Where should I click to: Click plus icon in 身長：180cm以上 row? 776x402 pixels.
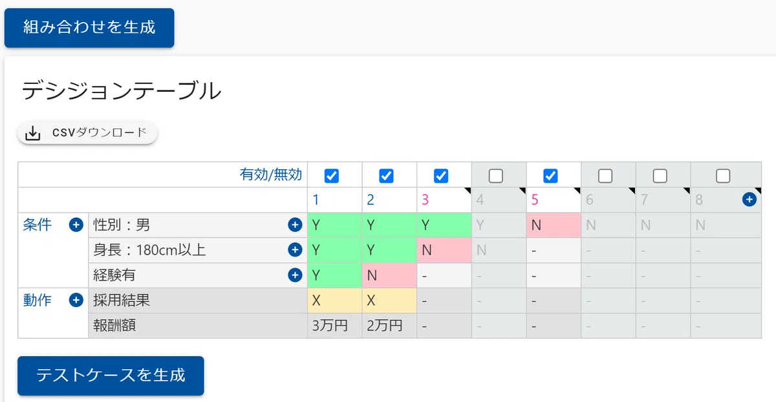(x=295, y=249)
